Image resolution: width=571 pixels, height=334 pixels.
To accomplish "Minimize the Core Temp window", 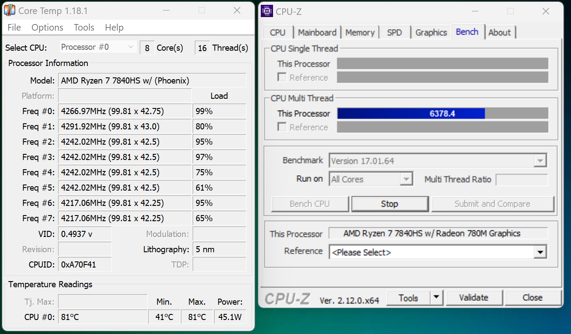I will [x=166, y=10].
